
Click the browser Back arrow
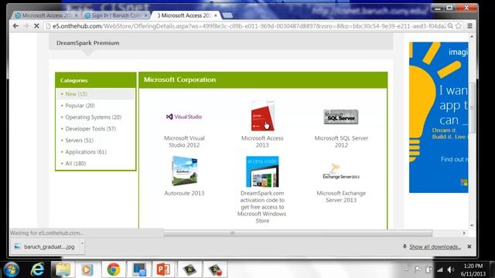[15, 26]
